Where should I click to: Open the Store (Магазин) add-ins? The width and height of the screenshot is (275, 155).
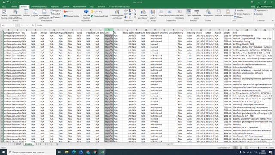coord(68,12)
